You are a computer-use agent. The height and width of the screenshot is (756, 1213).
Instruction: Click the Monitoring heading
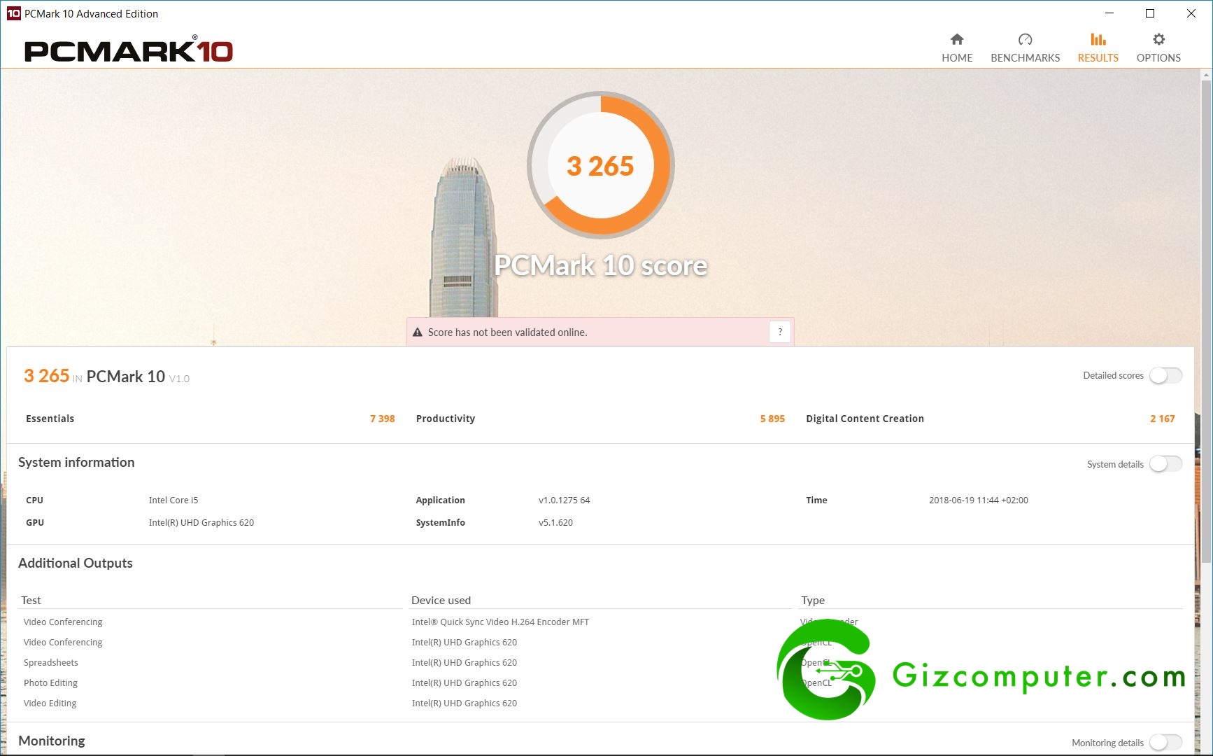(52, 741)
